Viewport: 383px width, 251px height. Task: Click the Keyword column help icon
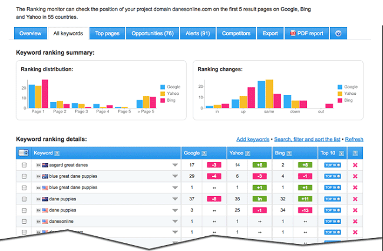point(57,153)
